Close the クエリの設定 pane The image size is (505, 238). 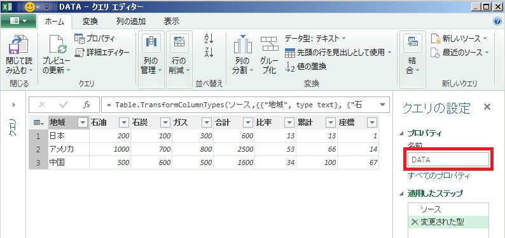[x=487, y=107]
